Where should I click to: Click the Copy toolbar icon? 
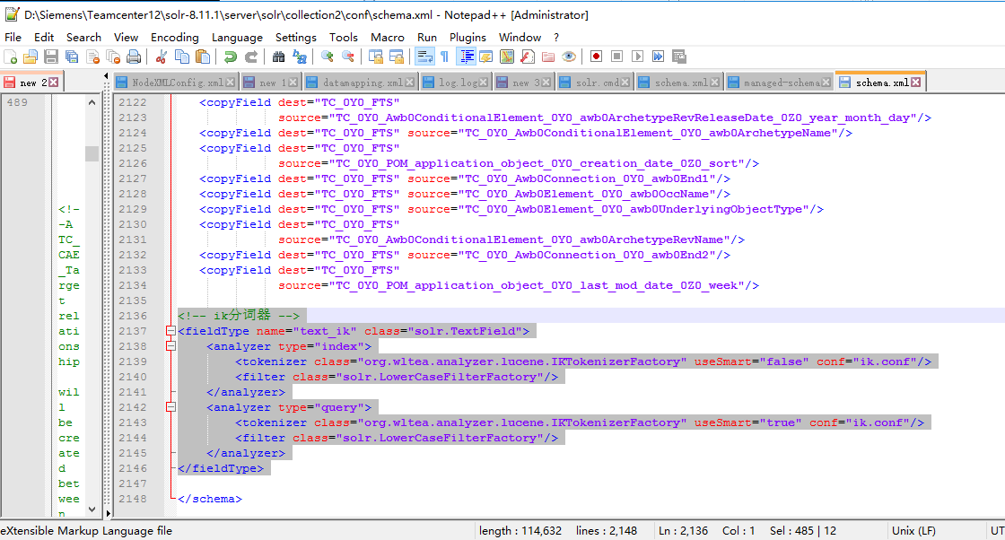182,57
